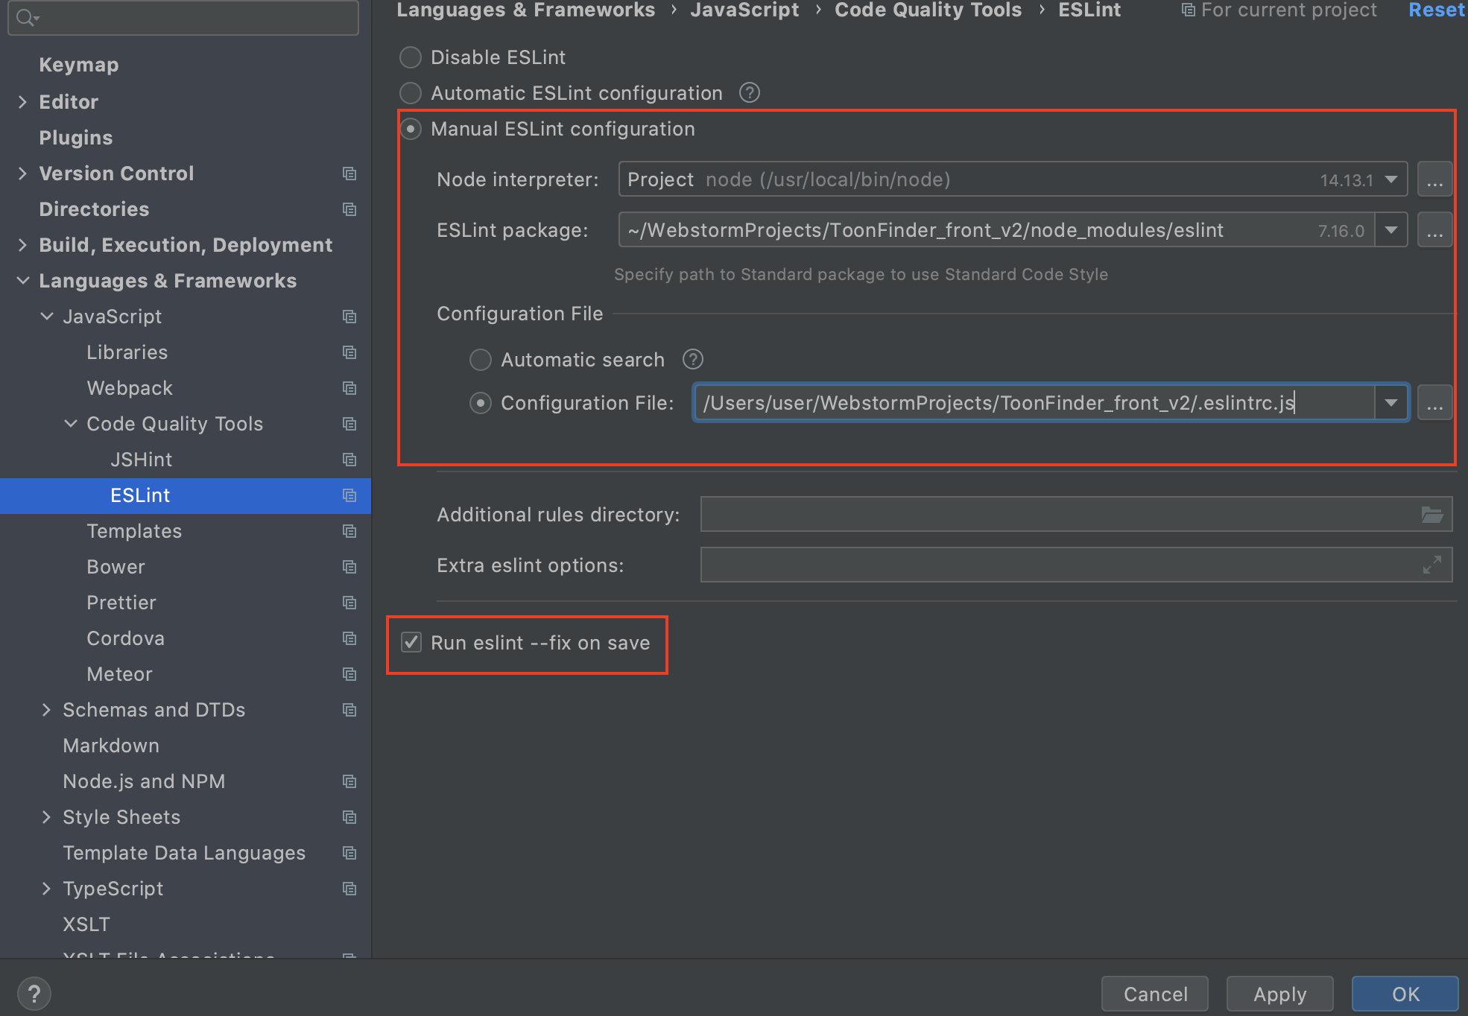Click the help question mark button at bottom left
The image size is (1468, 1016).
[x=34, y=994]
